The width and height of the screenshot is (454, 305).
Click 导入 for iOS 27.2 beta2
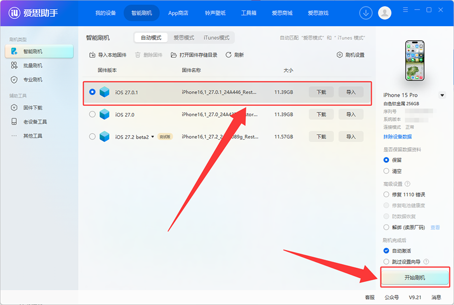351,137
